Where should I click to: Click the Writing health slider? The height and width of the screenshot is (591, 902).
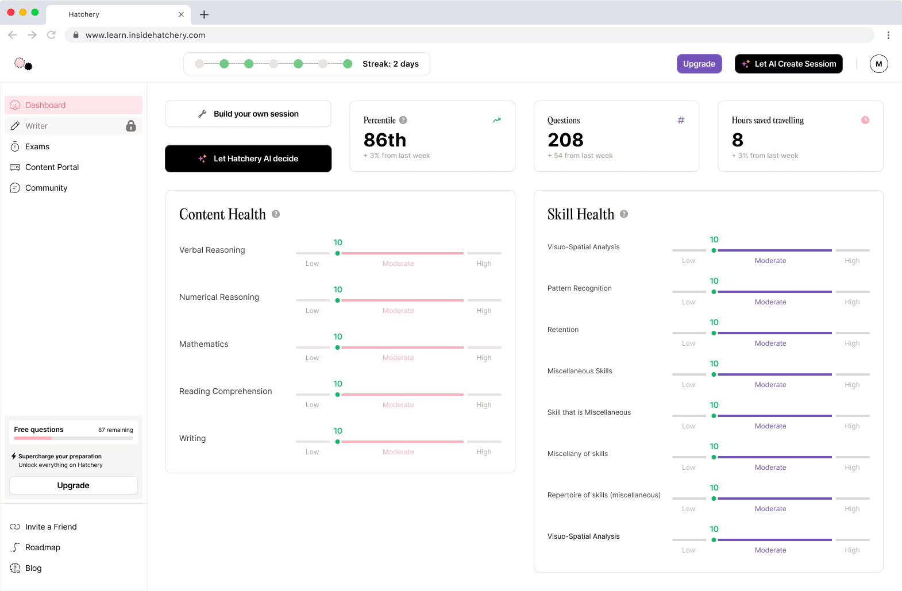click(x=399, y=442)
